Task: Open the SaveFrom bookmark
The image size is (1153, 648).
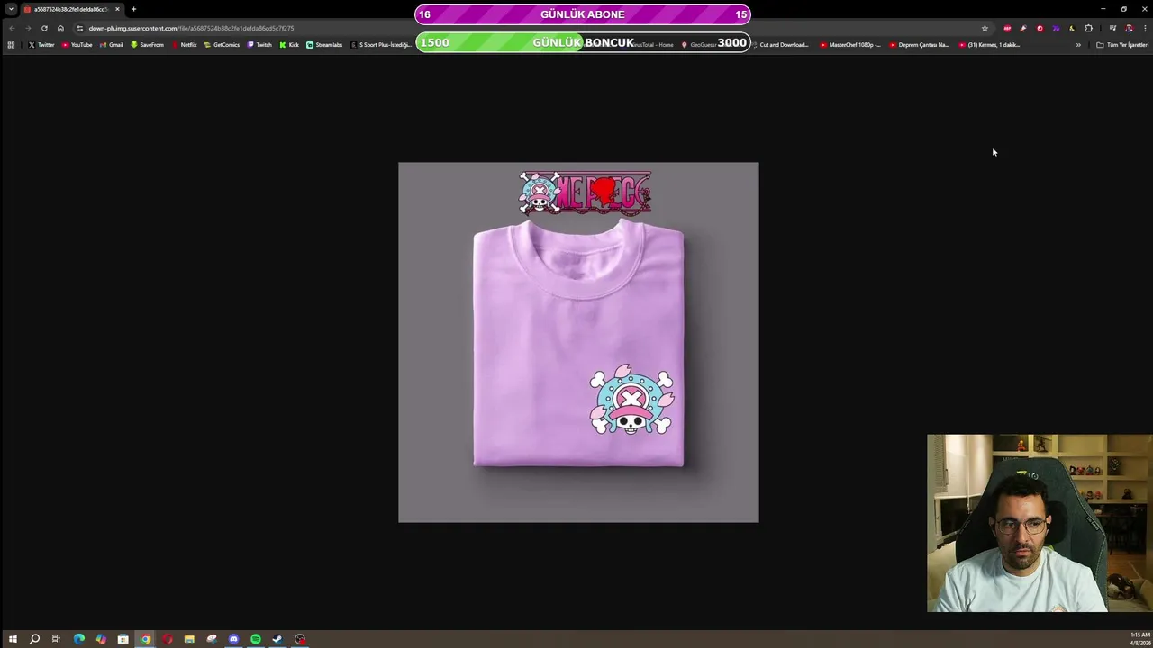Action: point(148,44)
